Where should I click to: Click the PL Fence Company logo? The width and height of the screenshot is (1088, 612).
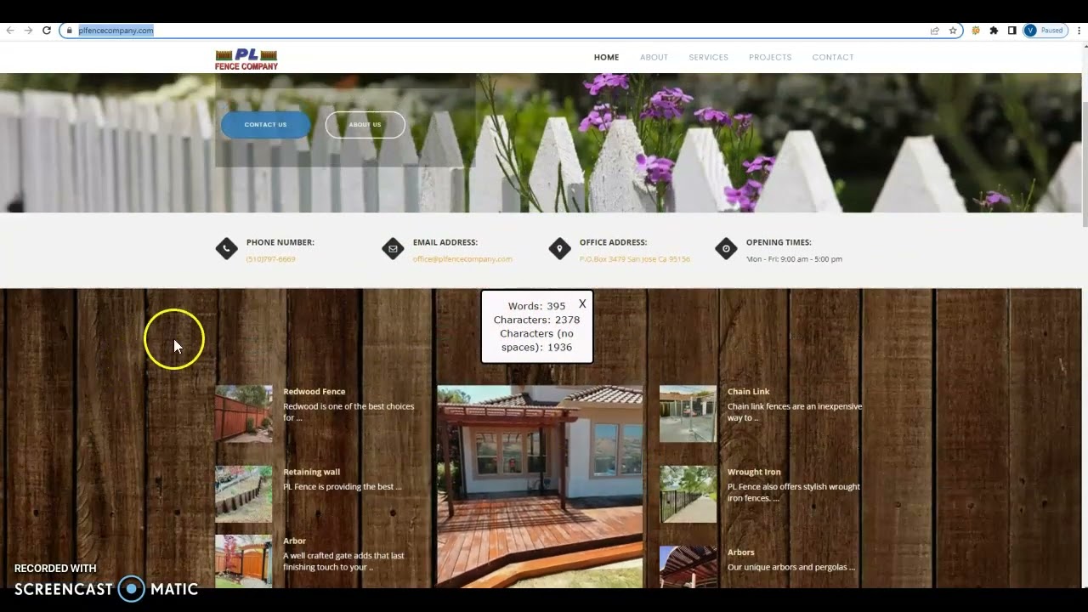(x=246, y=59)
